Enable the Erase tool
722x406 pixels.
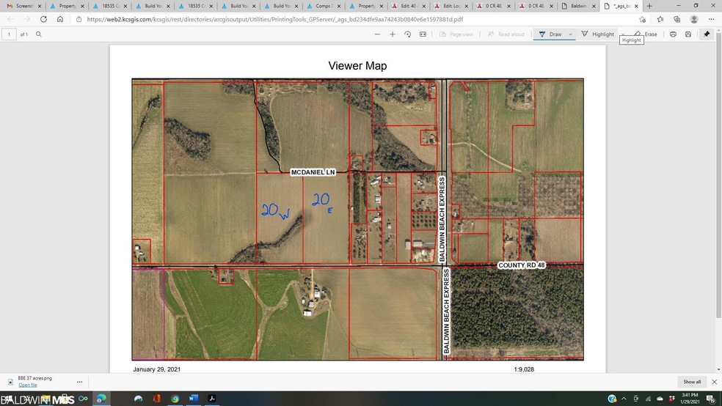[645, 34]
